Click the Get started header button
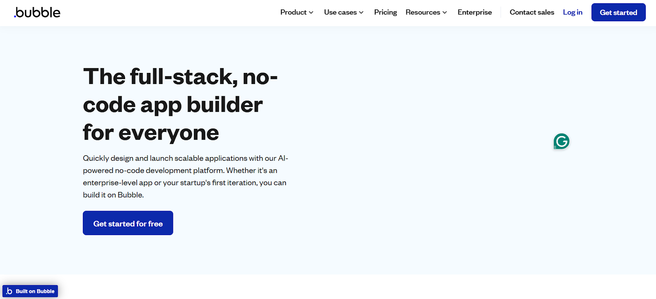 pos(618,12)
